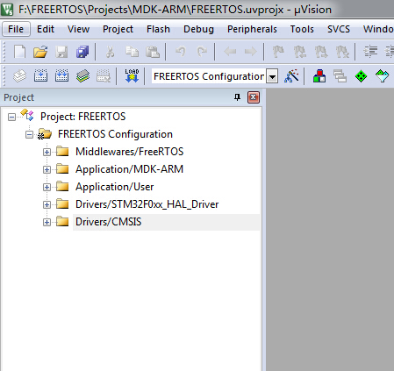Click the Rebuild all targets icon
This screenshot has height=371, width=394.
[x=61, y=76]
